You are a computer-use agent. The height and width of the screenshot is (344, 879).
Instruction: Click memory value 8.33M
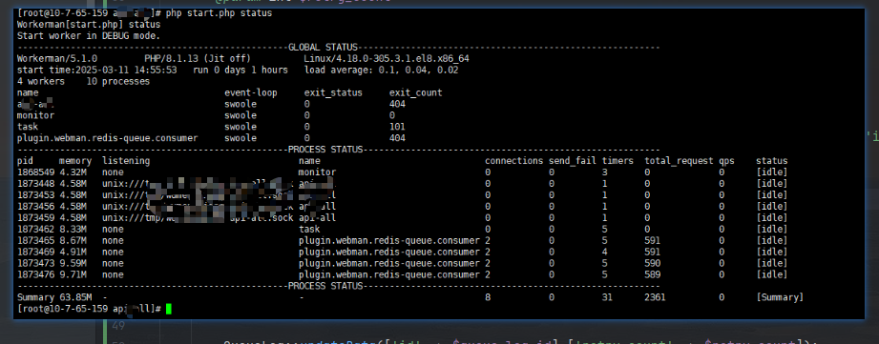(73, 230)
